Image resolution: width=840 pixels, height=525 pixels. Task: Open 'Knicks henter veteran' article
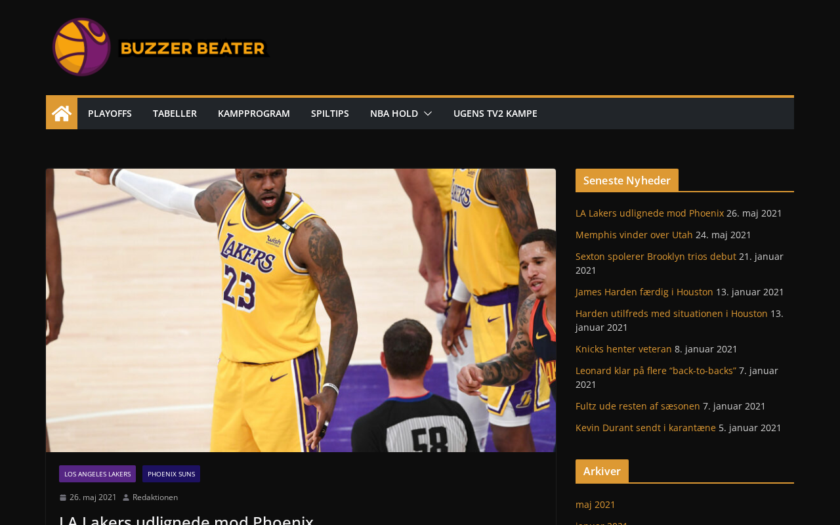(623, 349)
